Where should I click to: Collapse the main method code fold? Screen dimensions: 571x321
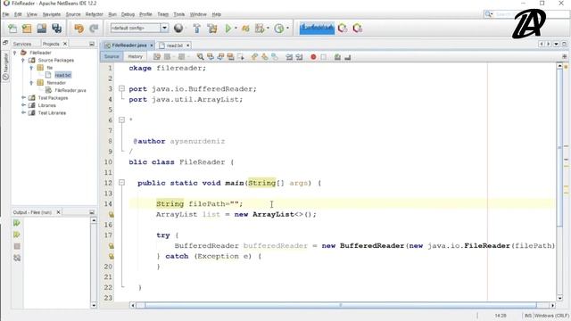[122, 183]
